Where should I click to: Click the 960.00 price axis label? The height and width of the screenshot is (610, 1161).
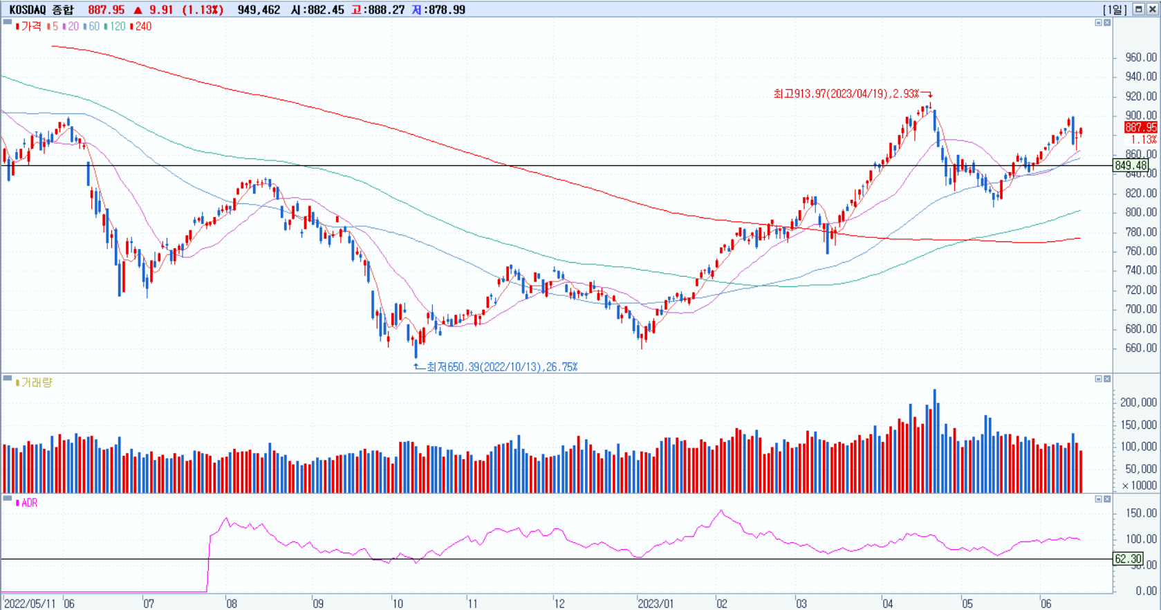tap(1141, 57)
